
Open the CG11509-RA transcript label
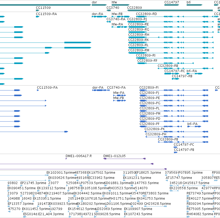(46, 14)
